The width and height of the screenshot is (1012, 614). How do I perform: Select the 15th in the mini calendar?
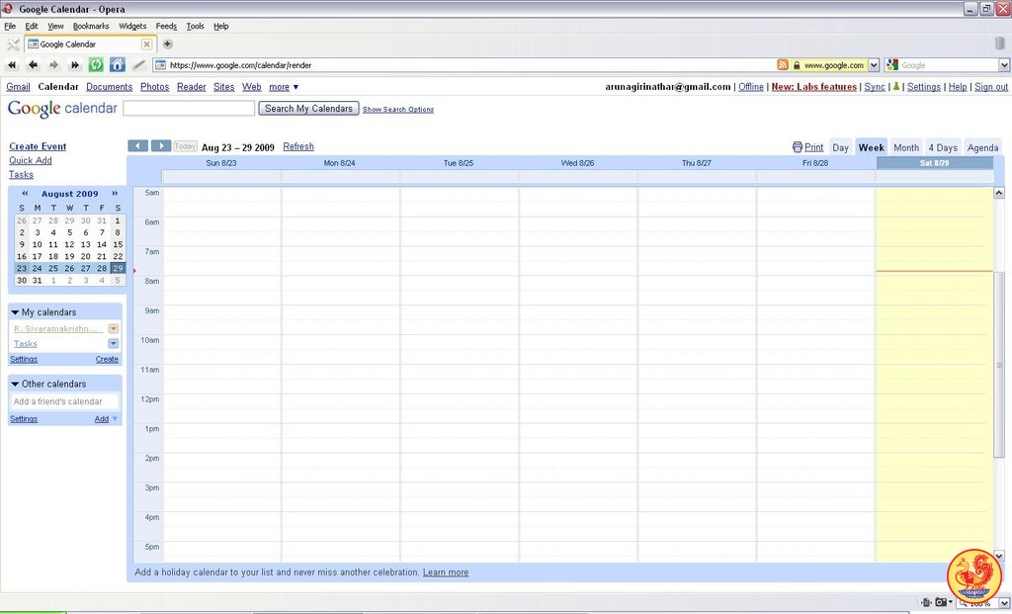coord(118,244)
